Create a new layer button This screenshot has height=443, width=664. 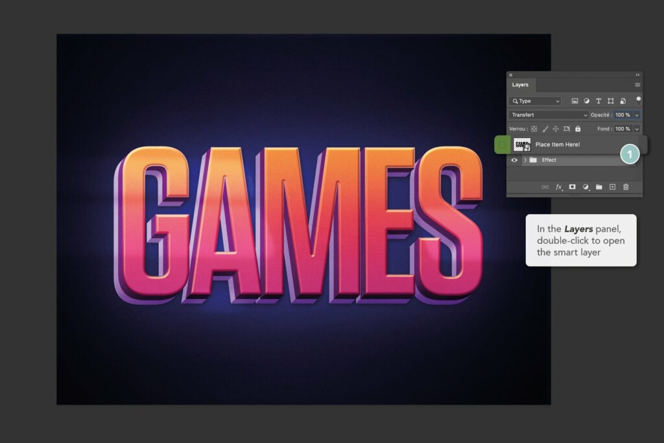(x=612, y=187)
